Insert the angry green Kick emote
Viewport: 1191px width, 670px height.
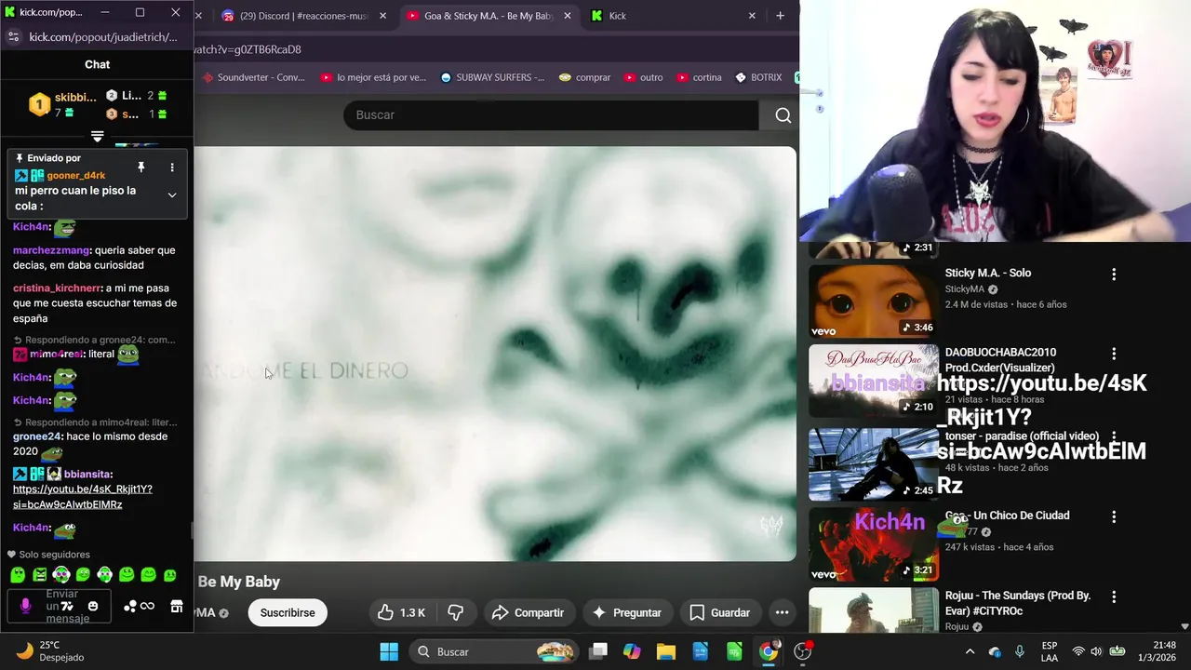39,575
